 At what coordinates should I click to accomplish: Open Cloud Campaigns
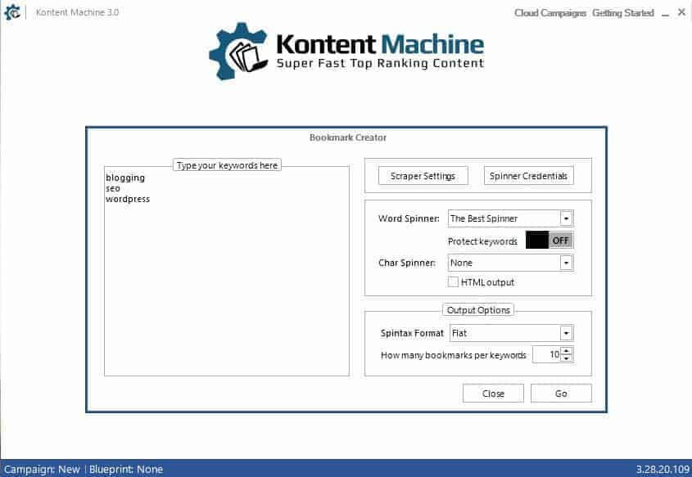tap(550, 13)
